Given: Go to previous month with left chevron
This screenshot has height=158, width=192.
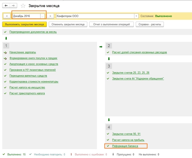Looking at the screenshot, I should point(6,16).
